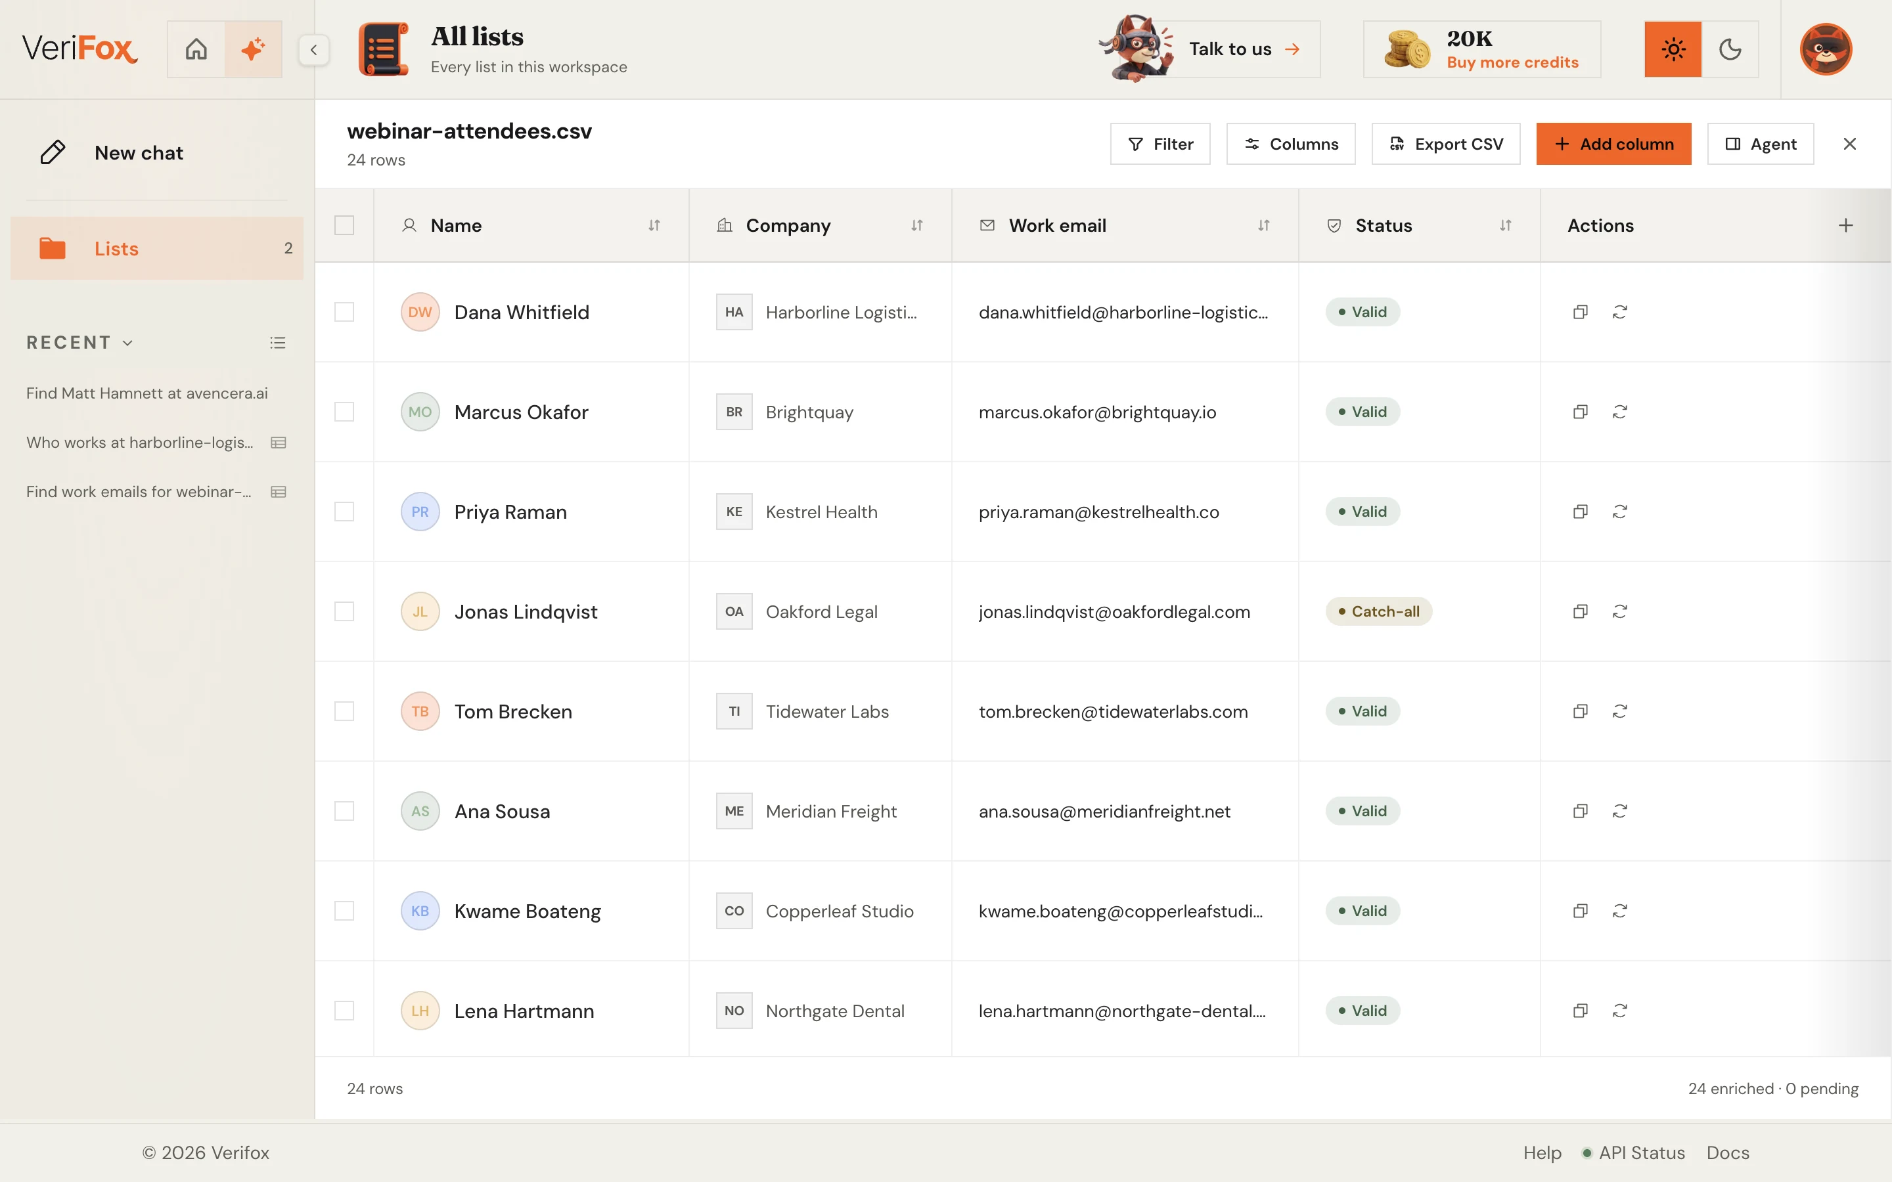The width and height of the screenshot is (1892, 1182).
Task: Add a column with the plus icon in header
Action: (1846, 225)
